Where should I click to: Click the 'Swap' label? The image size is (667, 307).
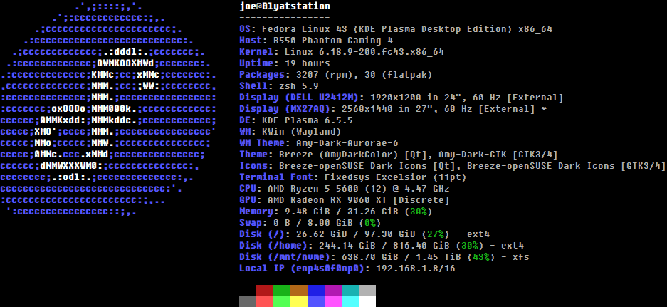click(x=251, y=223)
